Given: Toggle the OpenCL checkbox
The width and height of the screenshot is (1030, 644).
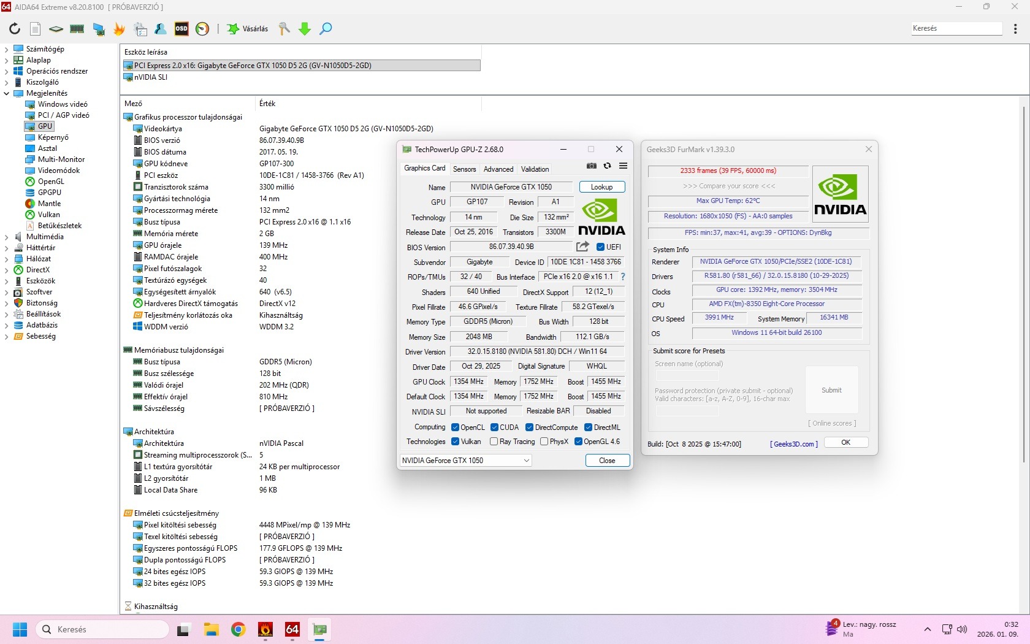Looking at the screenshot, I should pos(455,427).
